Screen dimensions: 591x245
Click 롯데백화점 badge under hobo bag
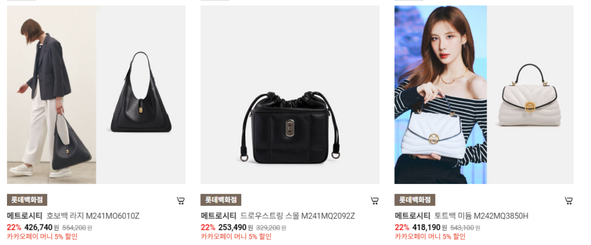point(27,200)
